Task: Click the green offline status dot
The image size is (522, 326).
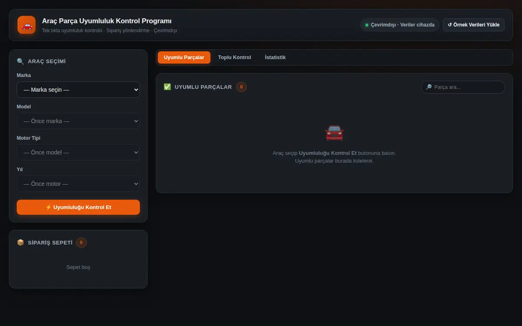Action: 367,25
